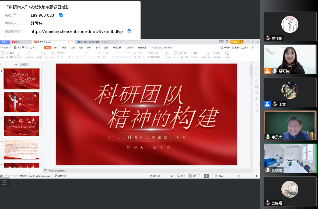Screen dimensions: 318x209
Task: Copy the meeting invite link
Action: 129,31
